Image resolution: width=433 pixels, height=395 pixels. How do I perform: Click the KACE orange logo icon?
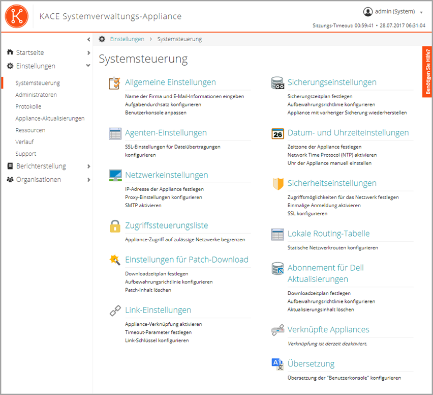(16, 16)
